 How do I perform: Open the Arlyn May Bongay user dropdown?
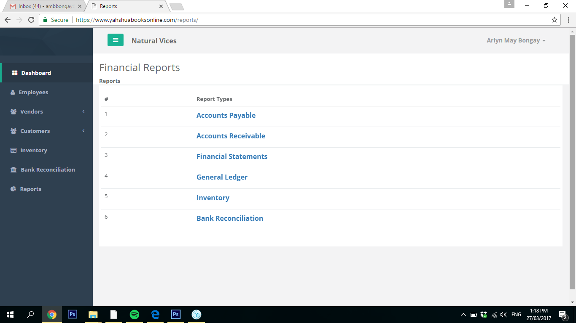click(516, 40)
